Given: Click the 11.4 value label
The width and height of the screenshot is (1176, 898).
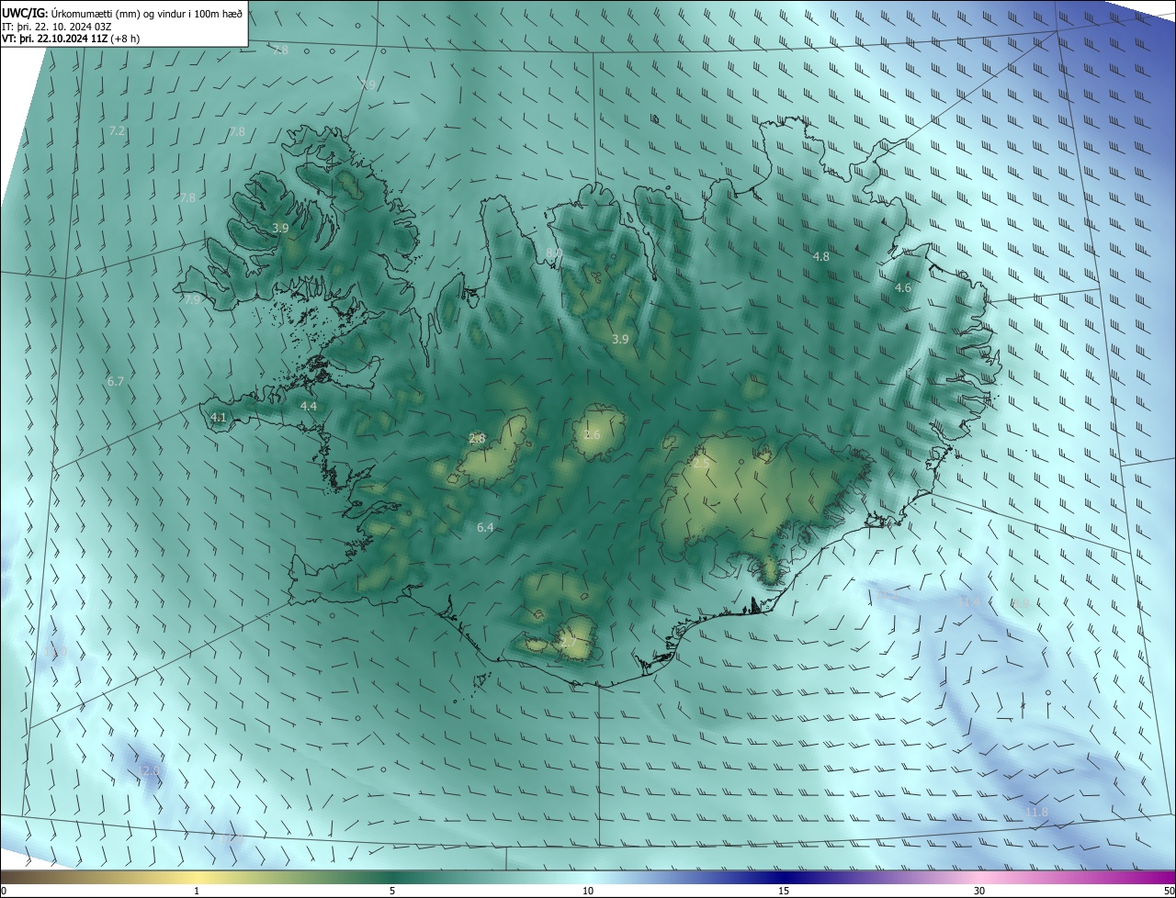Looking at the screenshot, I should pyautogui.click(x=968, y=602).
